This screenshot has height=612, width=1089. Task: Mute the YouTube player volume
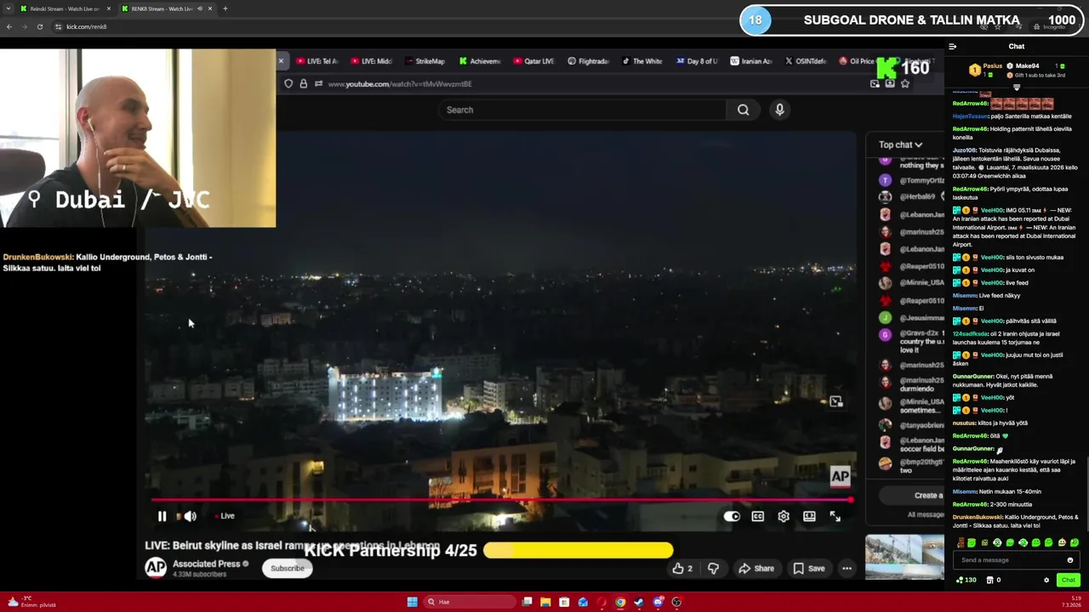pyautogui.click(x=190, y=516)
